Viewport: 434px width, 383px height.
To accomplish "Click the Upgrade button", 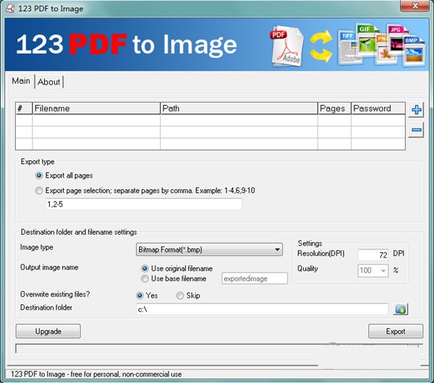I will pyautogui.click(x=48, y=331).
